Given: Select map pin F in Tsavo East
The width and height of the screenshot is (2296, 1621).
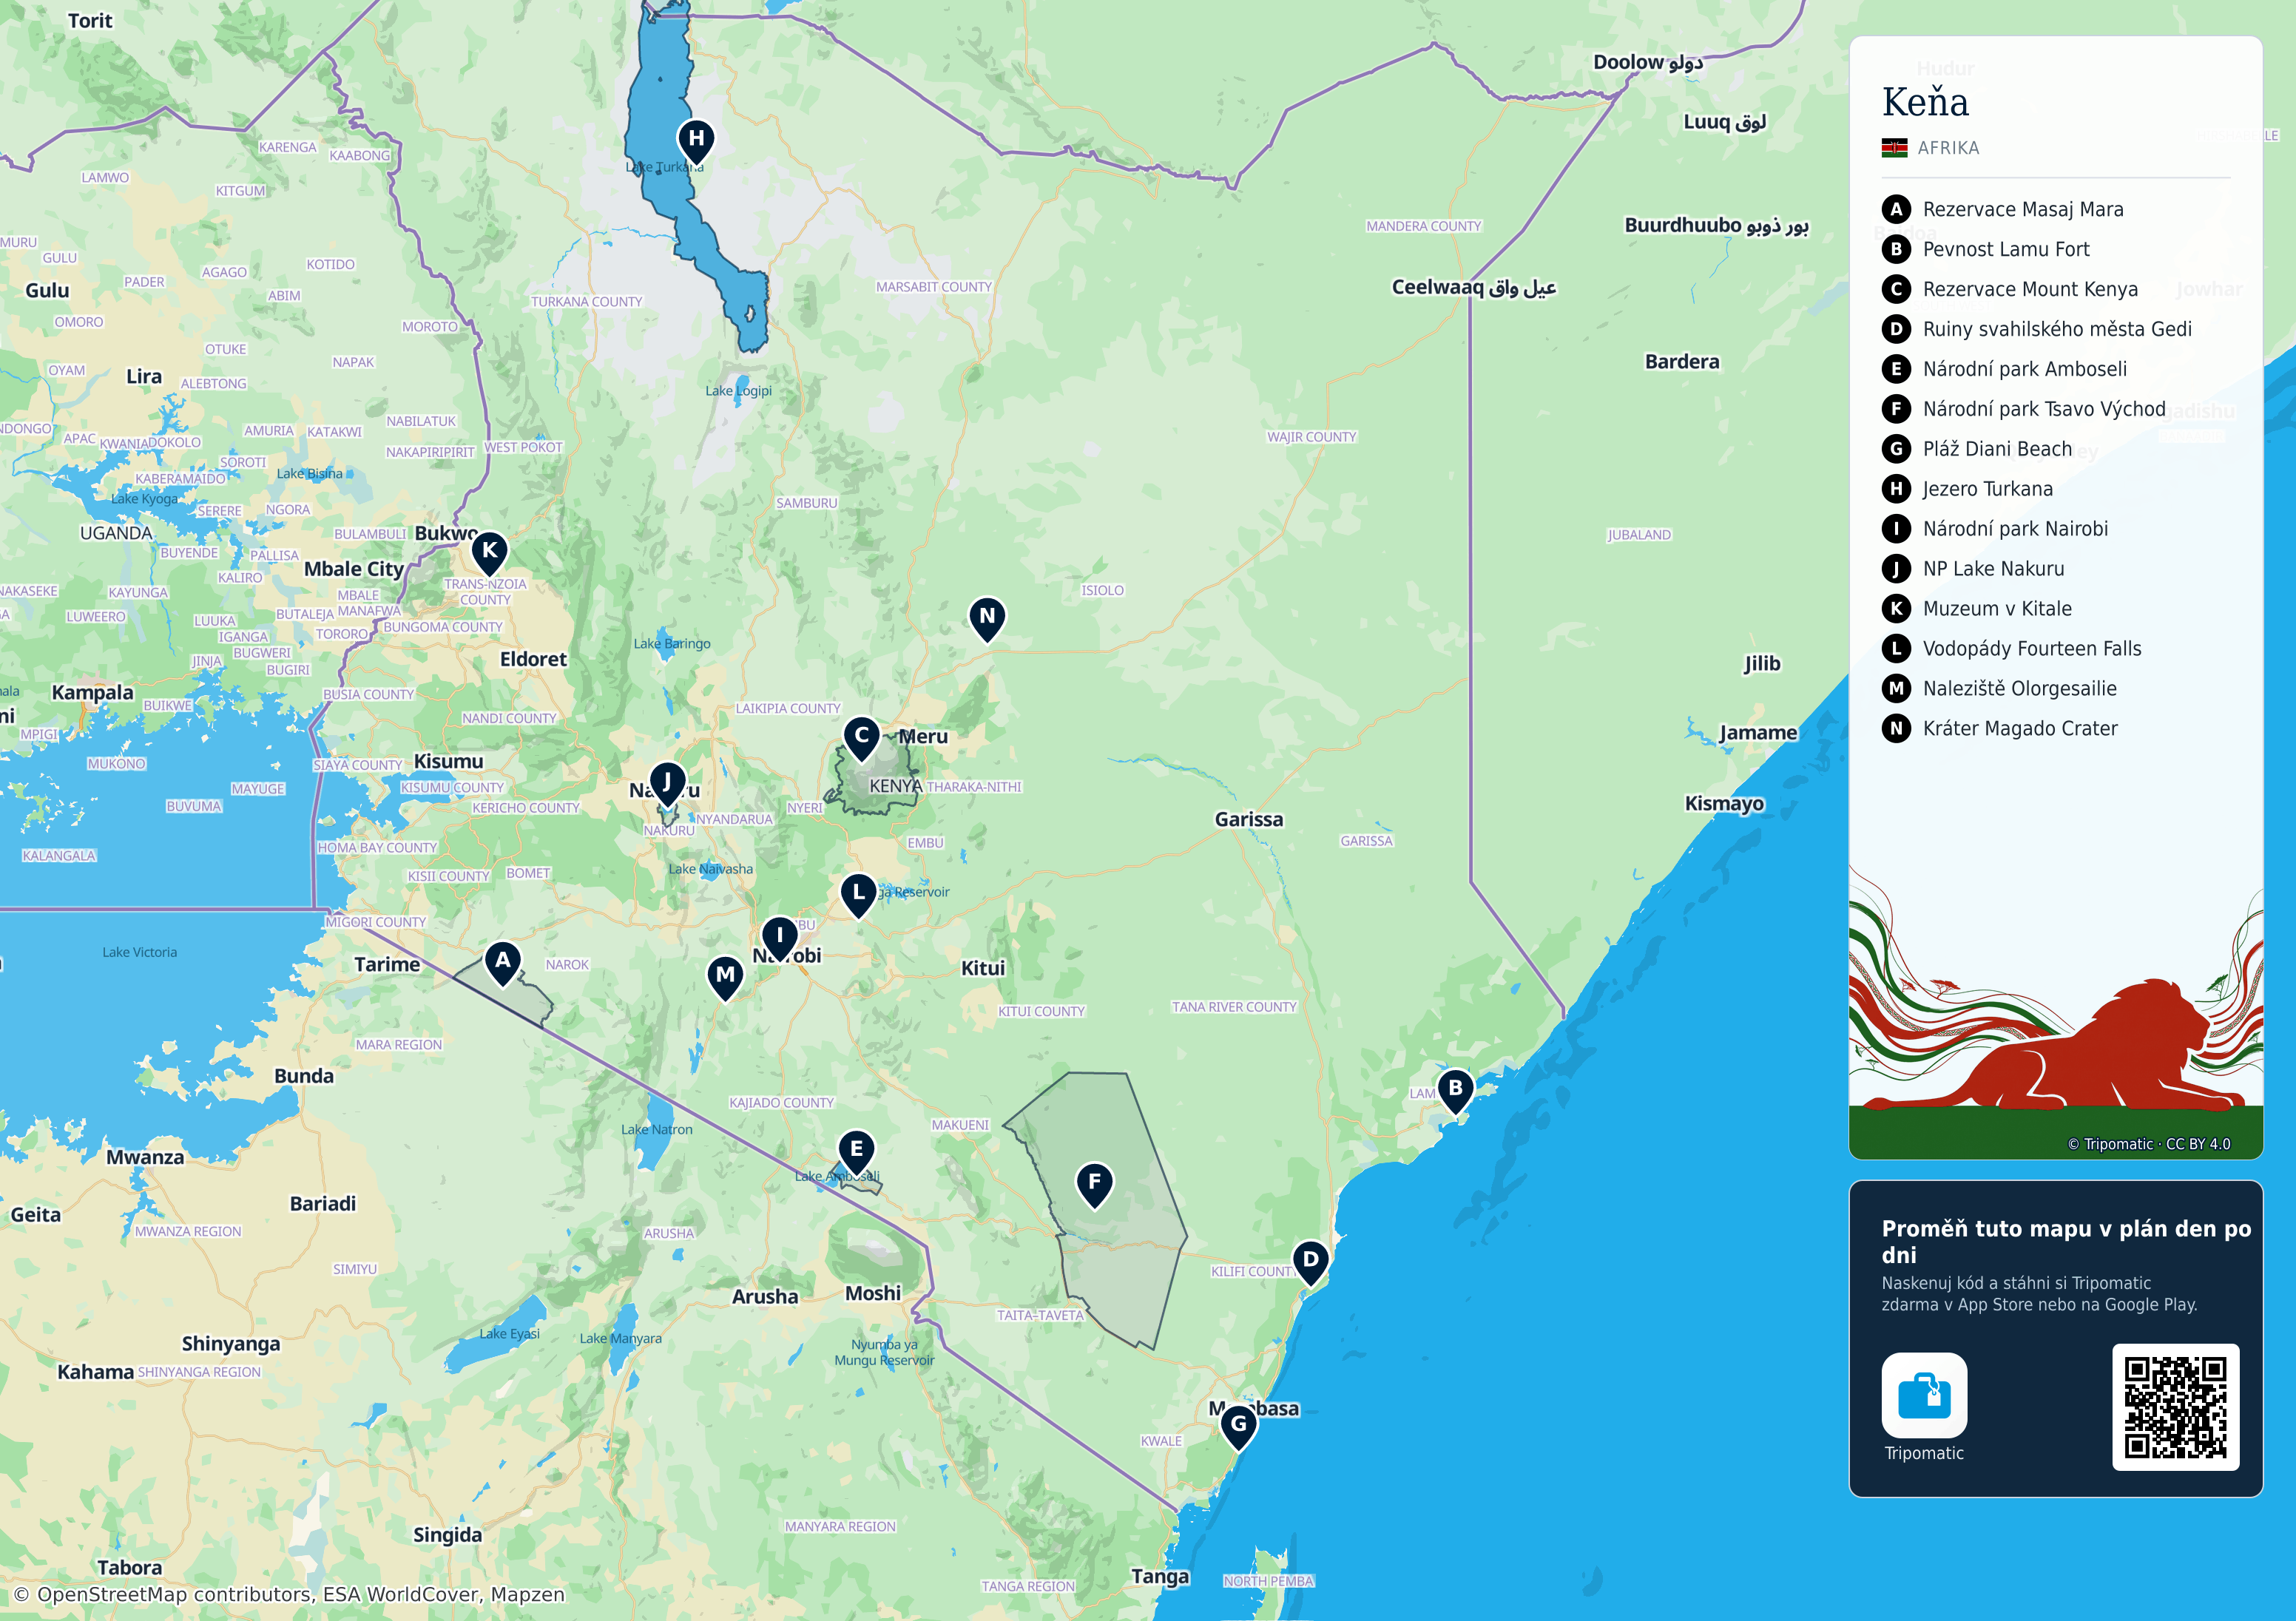Looking at the screenshot, I should 1094,1184.
